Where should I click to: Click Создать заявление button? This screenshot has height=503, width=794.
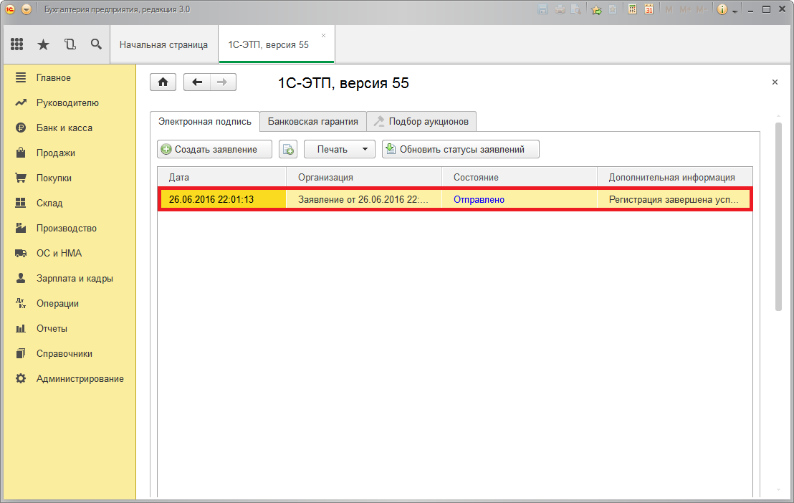pos(215,149)
